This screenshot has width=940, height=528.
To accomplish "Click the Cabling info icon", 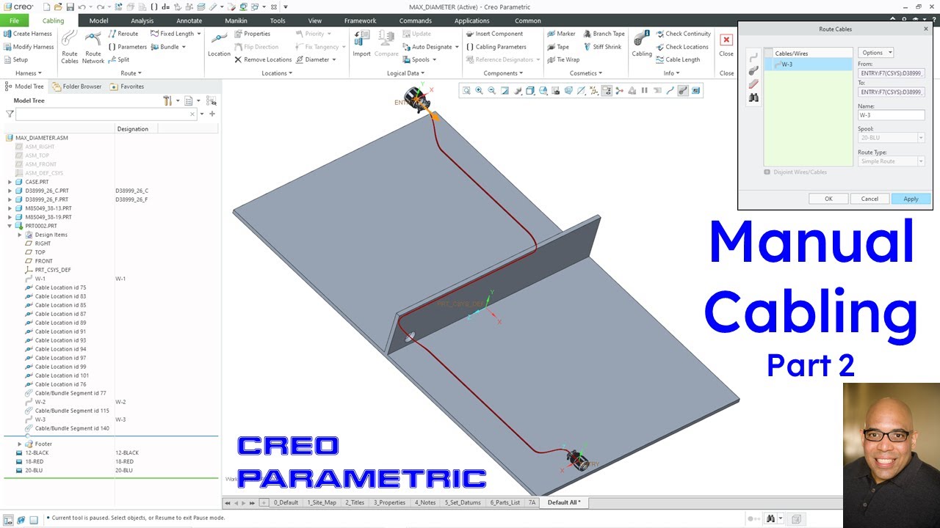I will (642, 44).
